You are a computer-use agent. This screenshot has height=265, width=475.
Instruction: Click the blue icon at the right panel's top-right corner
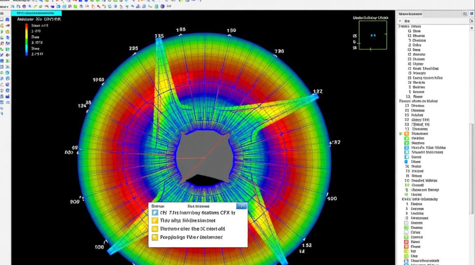coord(472,14)
